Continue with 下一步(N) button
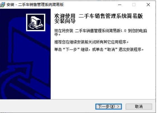The image size is (157, 113). (109, 107)
